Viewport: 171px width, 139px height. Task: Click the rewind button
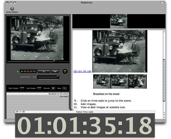[55, 72]
